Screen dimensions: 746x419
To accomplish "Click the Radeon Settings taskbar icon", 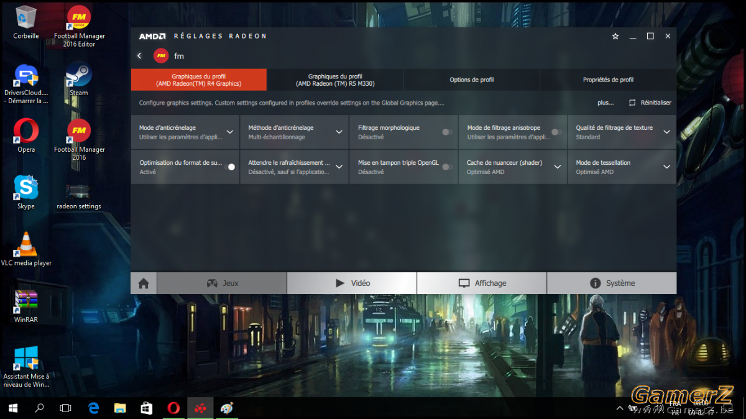I will [200, 408].
